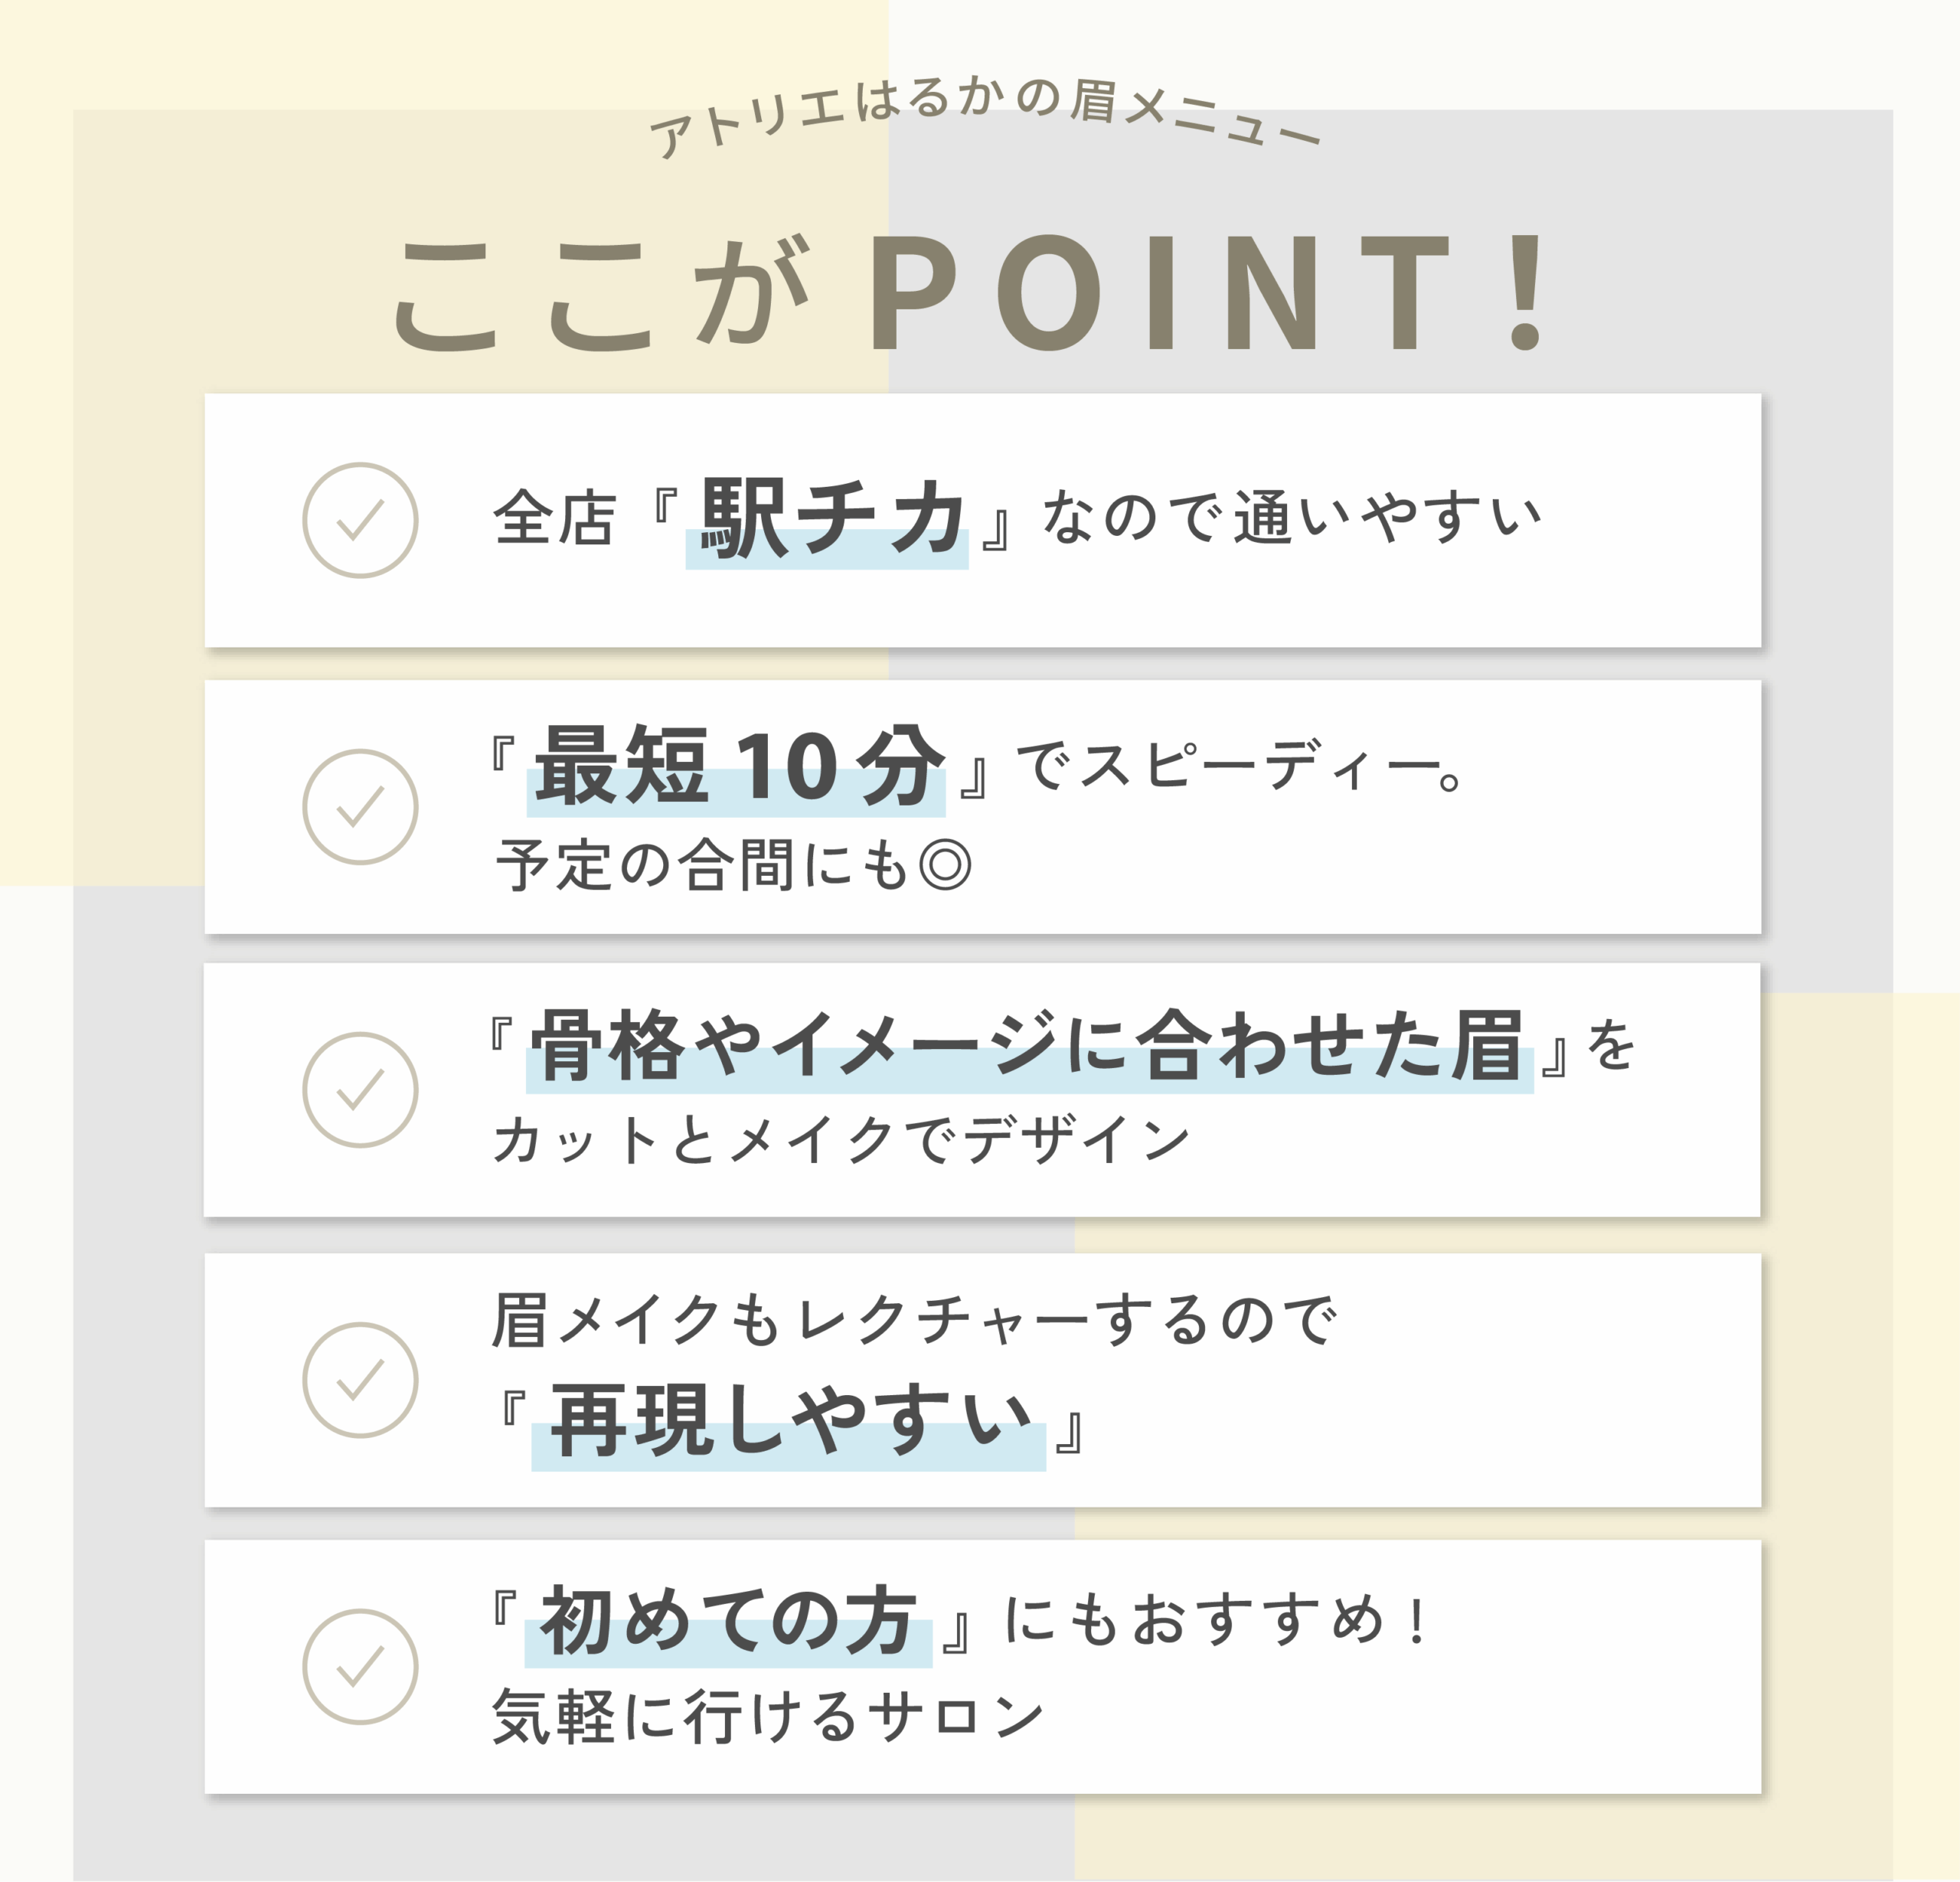
Task: Click the にもおすすめ！ text
Action: [1216, 1621]
